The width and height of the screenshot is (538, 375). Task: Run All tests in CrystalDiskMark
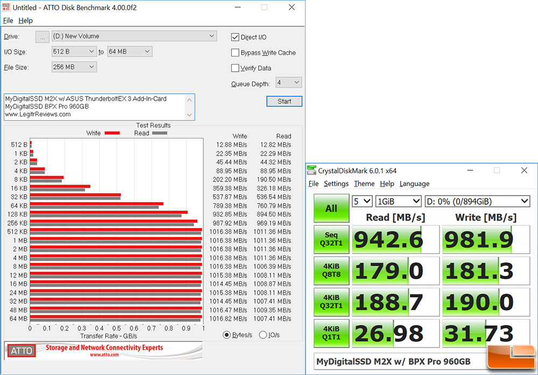(x=331, y=209)
